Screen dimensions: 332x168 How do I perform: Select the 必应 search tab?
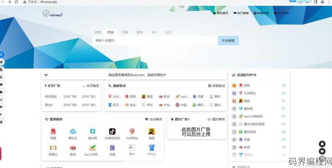pos(168,32)
